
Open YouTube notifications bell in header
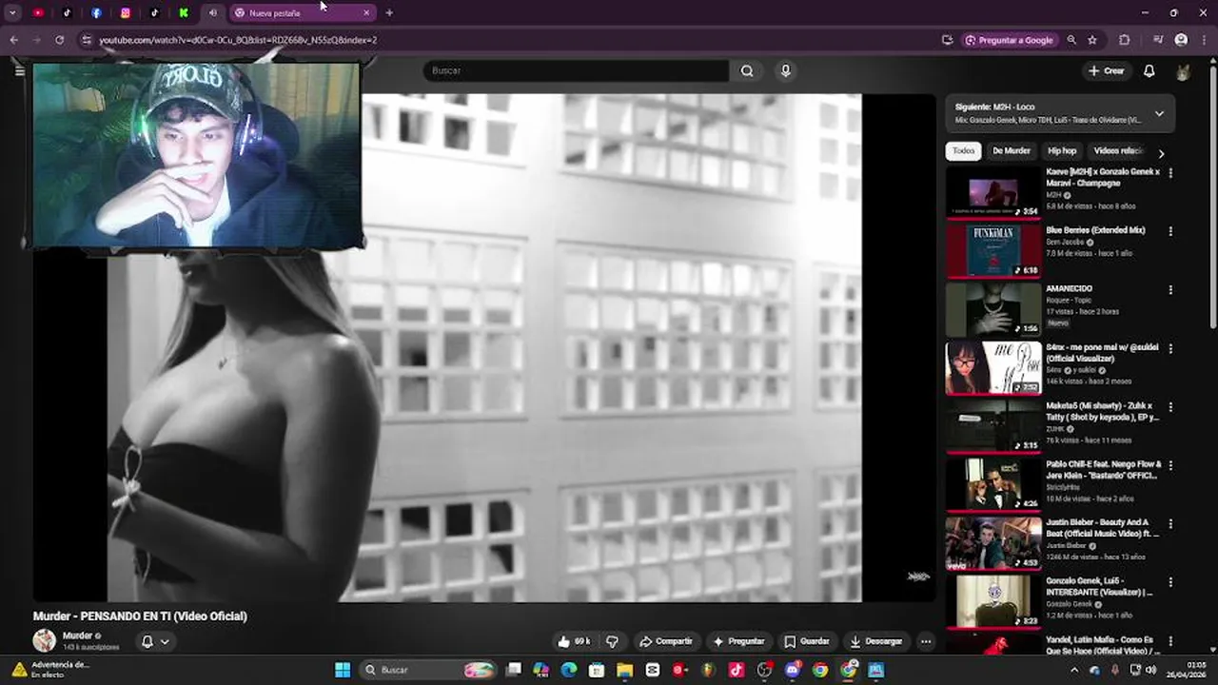pyautogui.click(x=1149, y=70)
